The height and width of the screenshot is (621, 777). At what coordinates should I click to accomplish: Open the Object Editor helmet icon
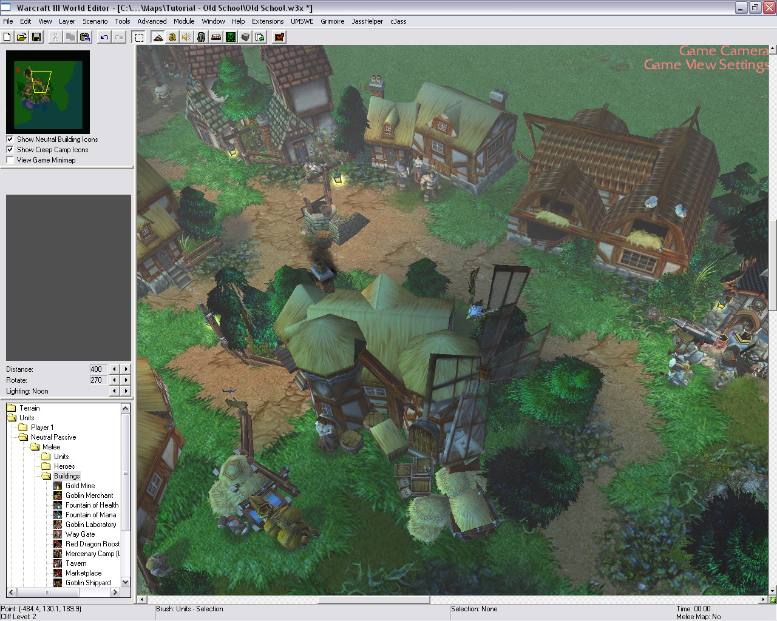point(202,37)
